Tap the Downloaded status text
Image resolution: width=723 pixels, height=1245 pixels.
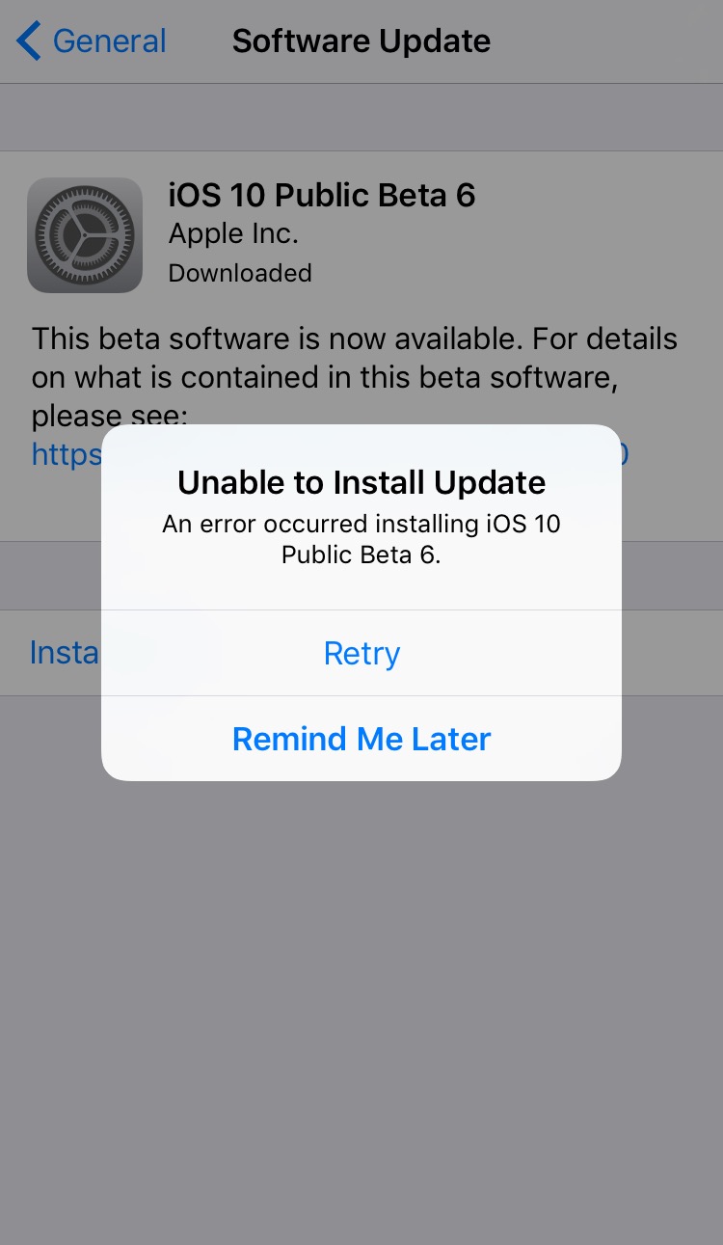240,273
